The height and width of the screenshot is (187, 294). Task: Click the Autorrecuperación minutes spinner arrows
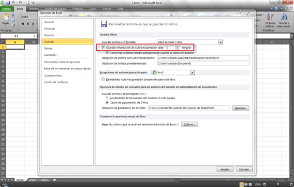tap(177, 48)
